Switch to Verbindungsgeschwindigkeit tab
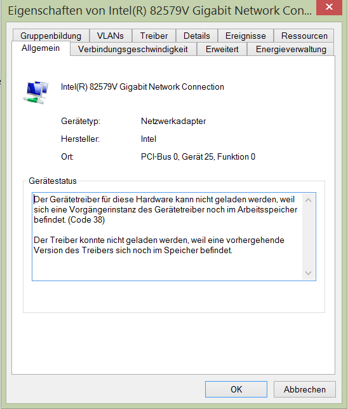 (x=133, y=50)
